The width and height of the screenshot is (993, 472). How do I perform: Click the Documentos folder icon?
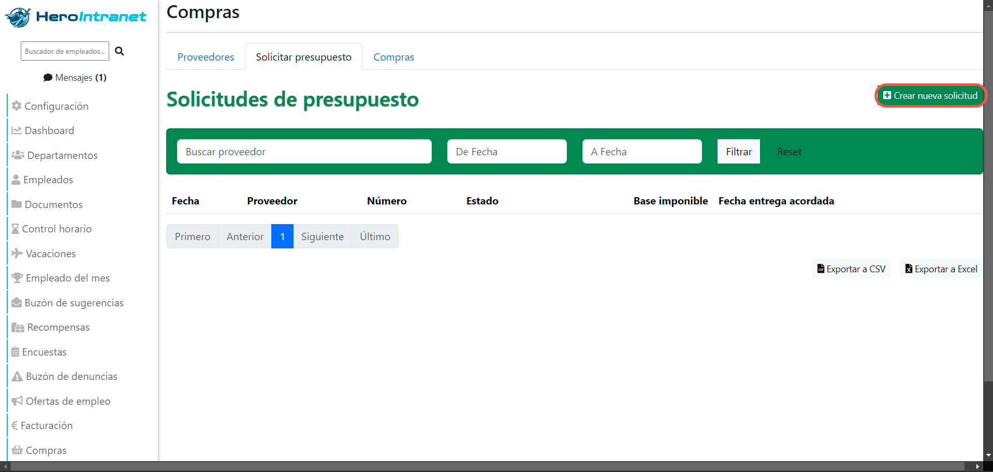pyautogui.click(x=17, y=204)
